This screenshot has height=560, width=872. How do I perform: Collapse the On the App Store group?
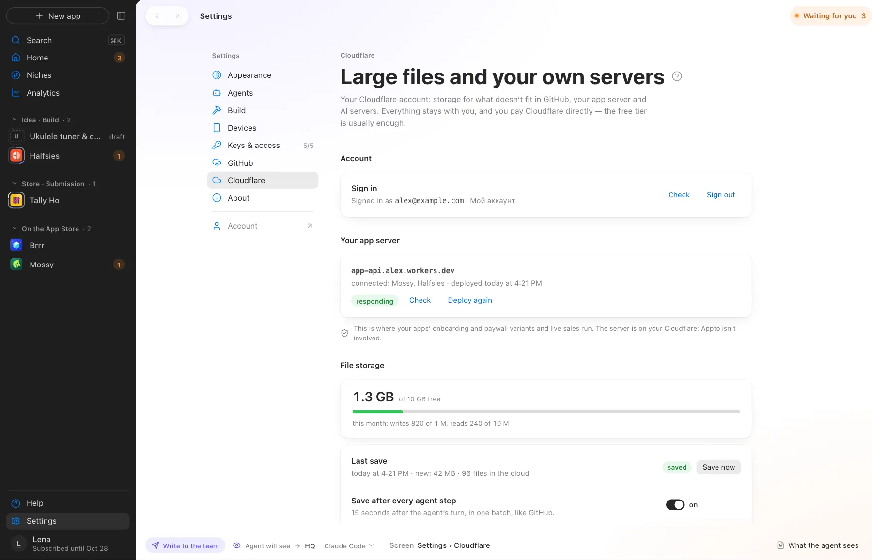(15, 229)
